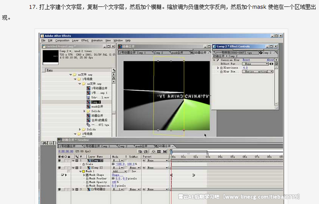
Task: Click Mask Opacity value 100
Action: click(114, 182)
